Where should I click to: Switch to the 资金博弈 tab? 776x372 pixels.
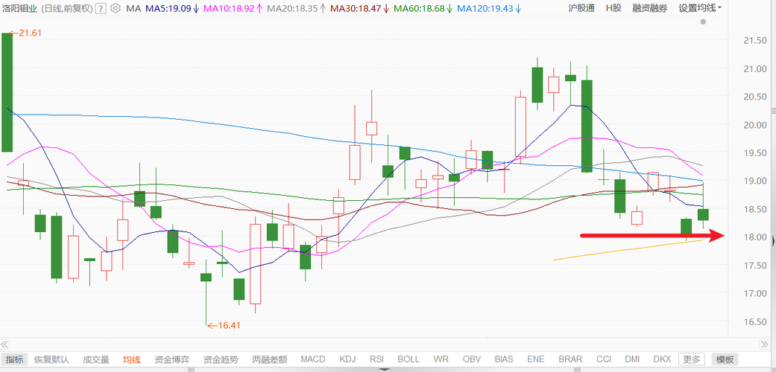(172, 359)
